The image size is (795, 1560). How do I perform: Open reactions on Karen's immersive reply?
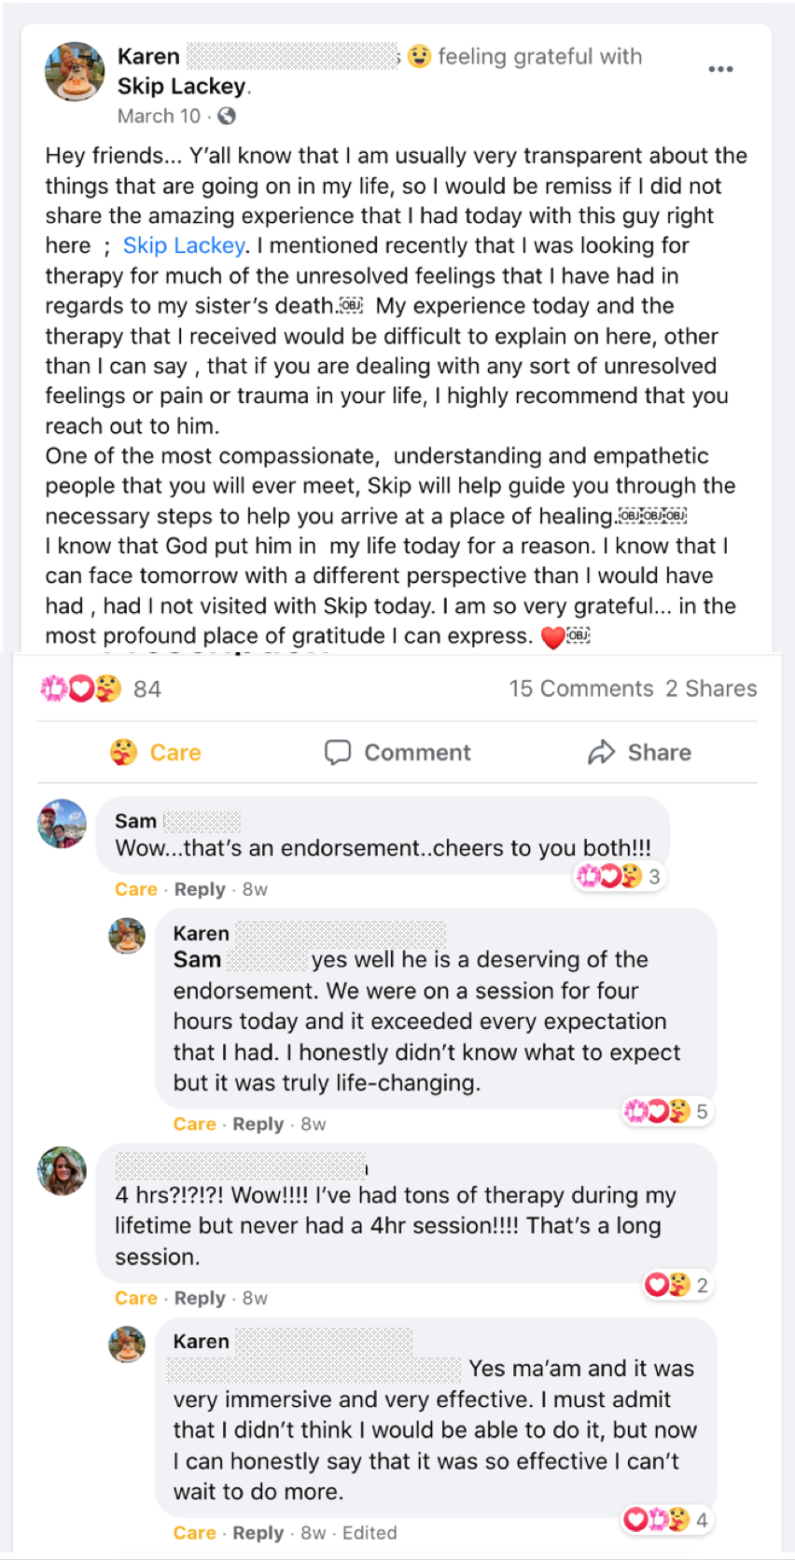pyautogui.click(x=665, y=1520)
